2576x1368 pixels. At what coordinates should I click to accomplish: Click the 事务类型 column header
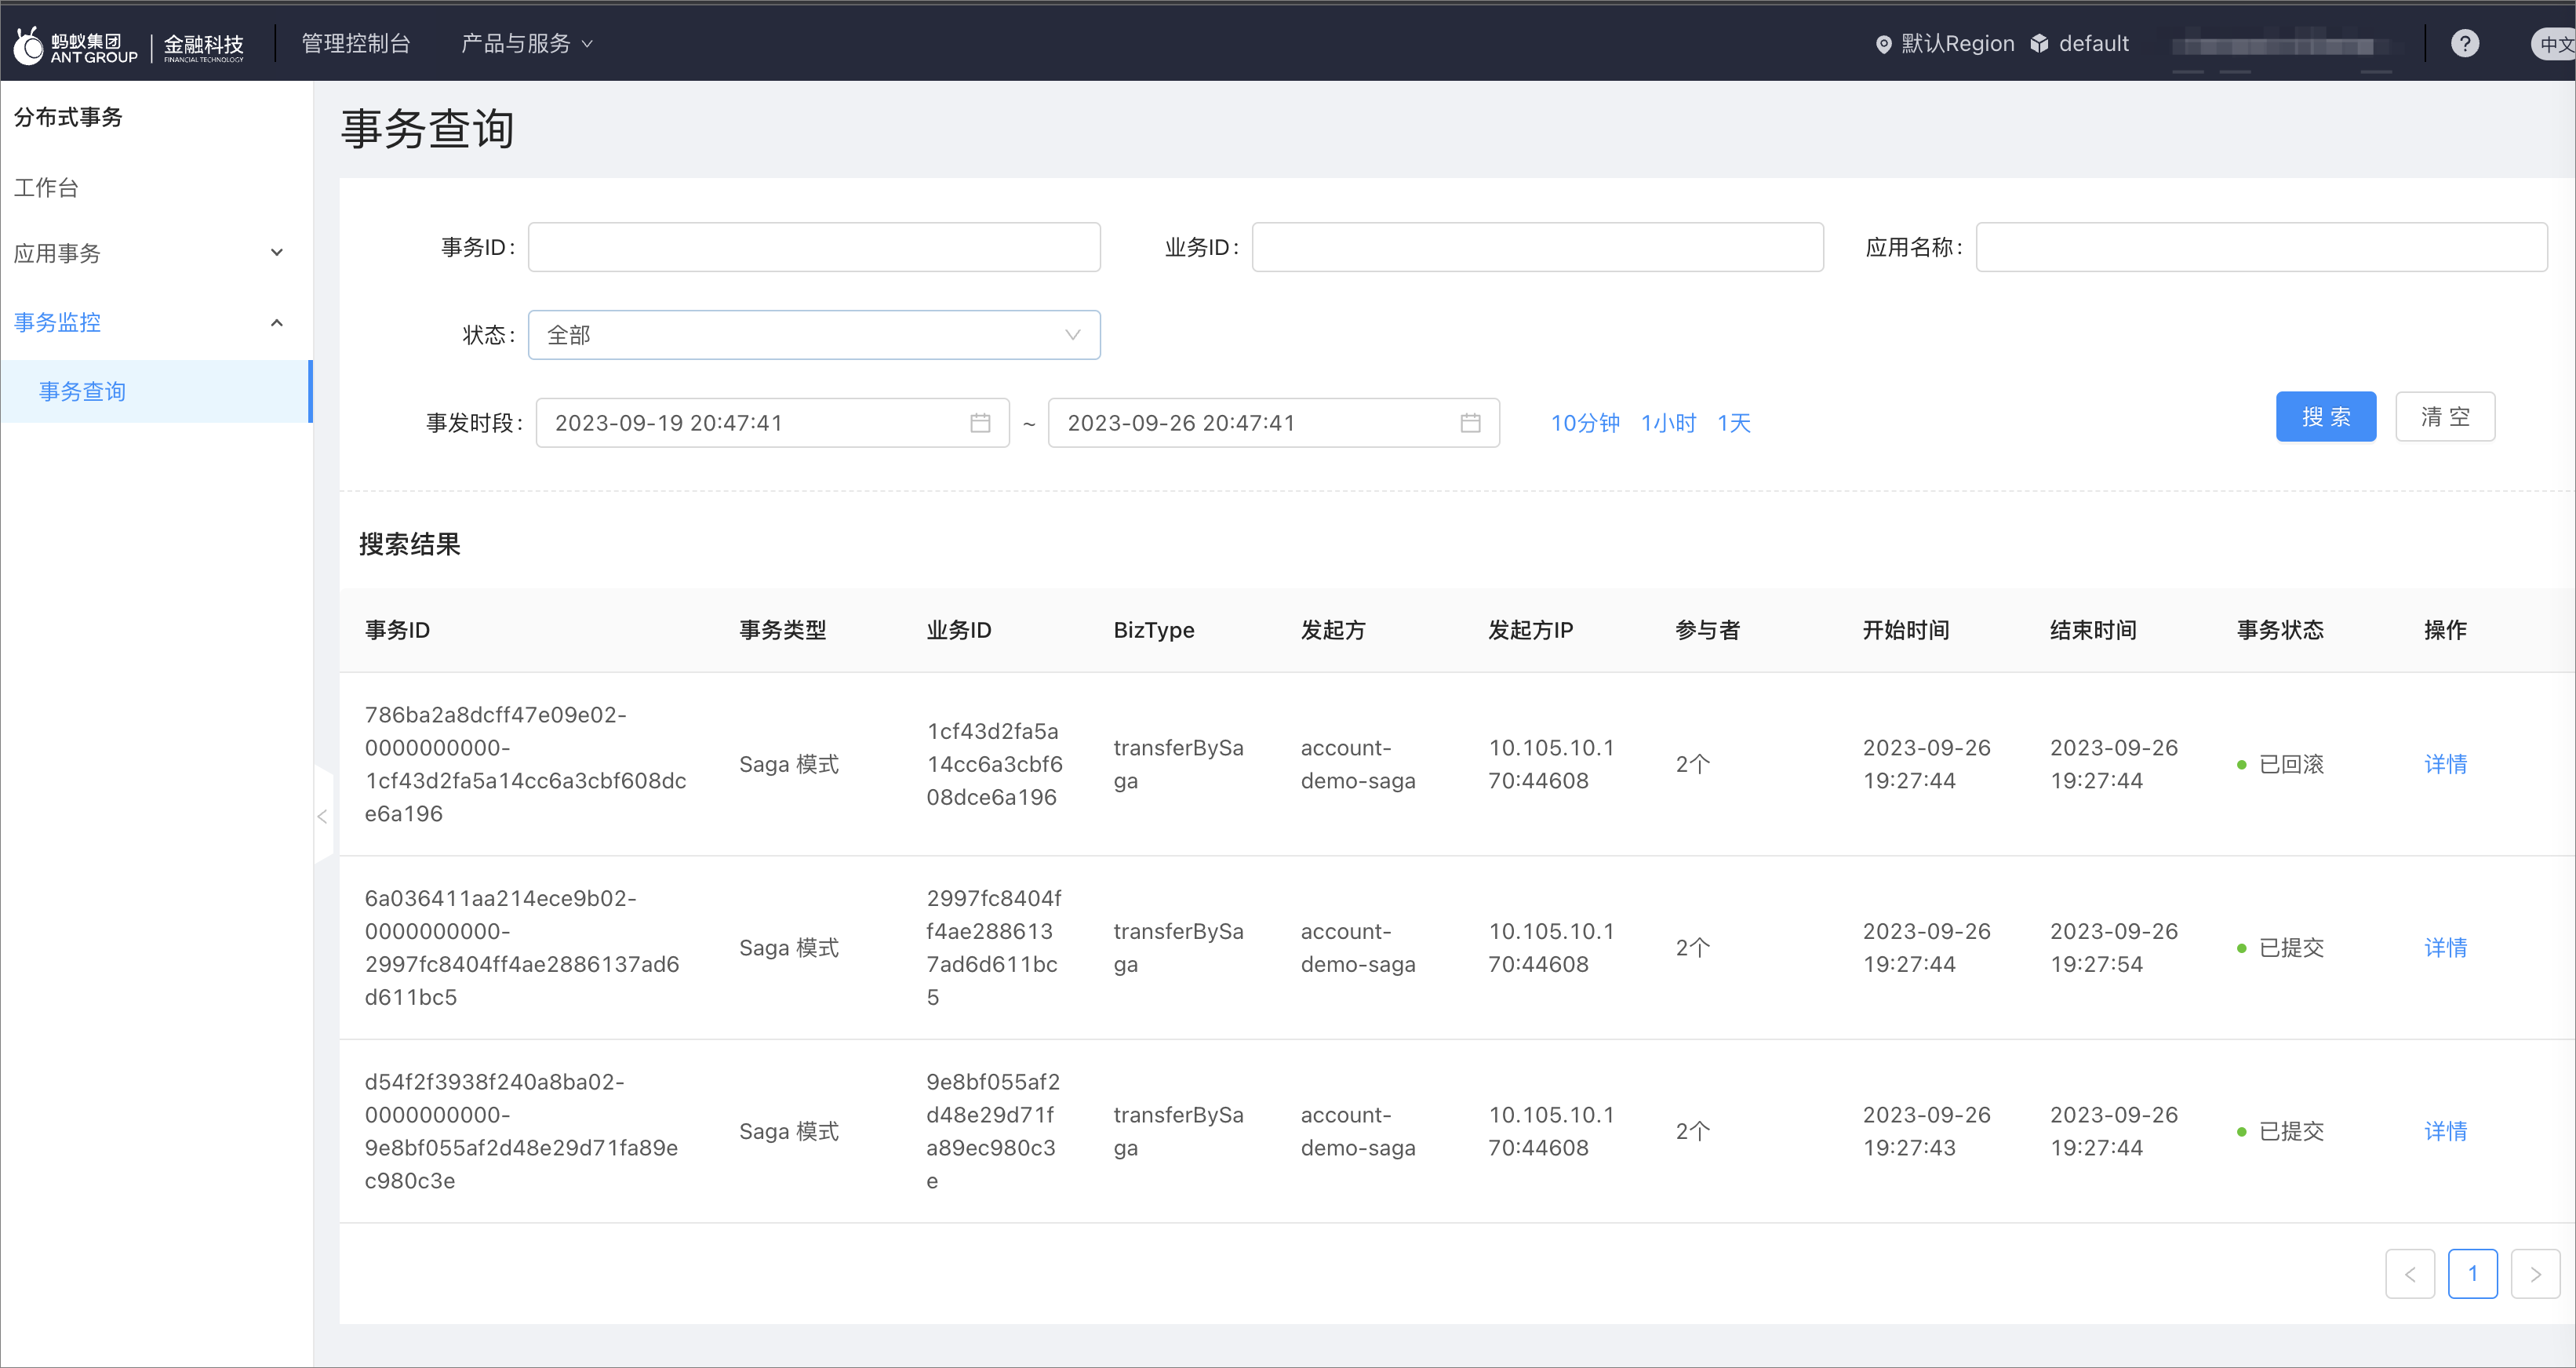coord(782,630)
